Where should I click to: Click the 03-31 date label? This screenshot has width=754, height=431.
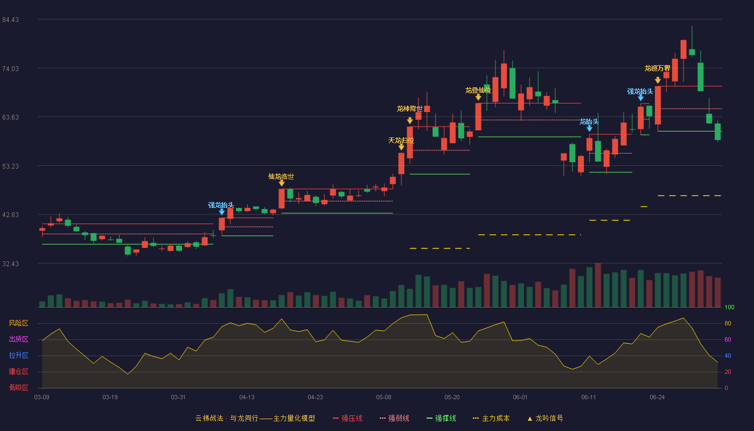tap(178, 397)
